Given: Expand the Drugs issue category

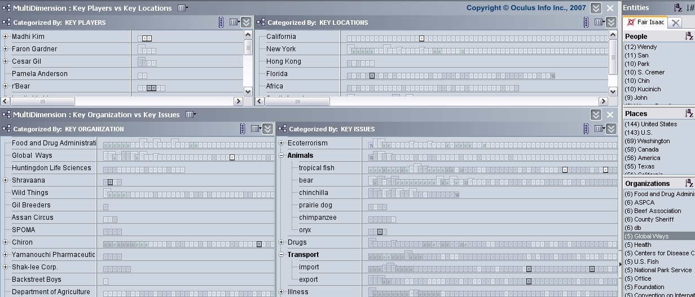Looking at the screenshot, I should tap(281, 242).
